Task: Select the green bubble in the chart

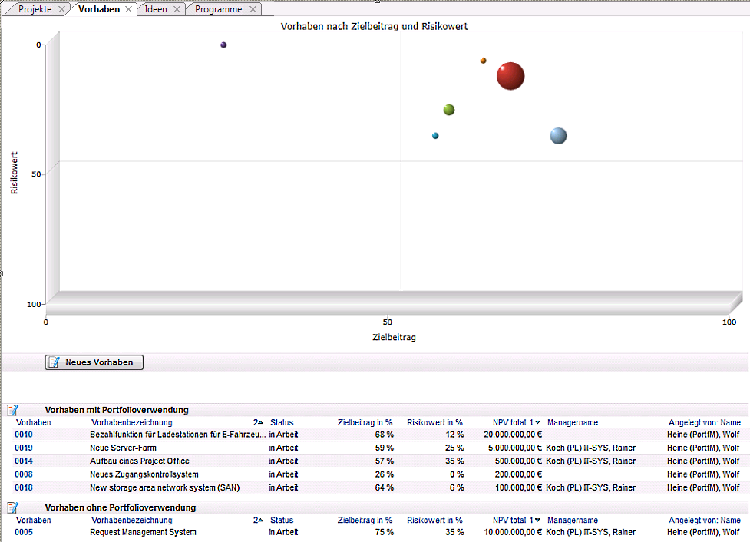Action: (x=449, y=110)
